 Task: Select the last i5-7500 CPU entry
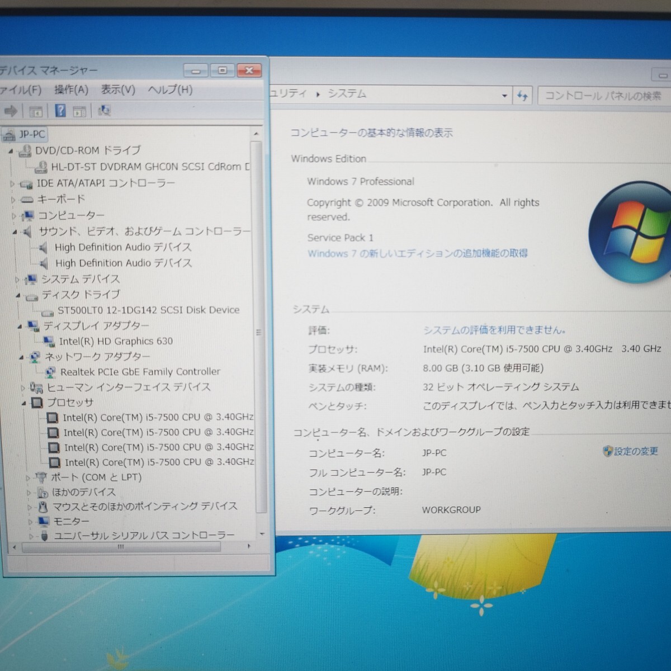(x=159, y=462)
